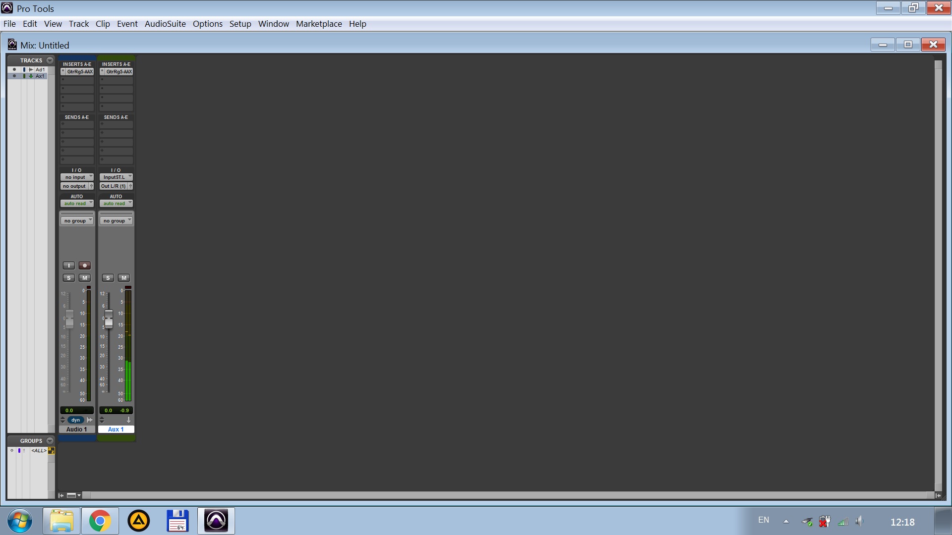Toggle input monitoring on Audio 1 track
This screenshot has height=535, width=952.
click(x=68, y=266)
